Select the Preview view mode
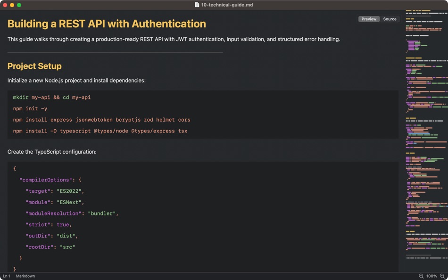 tap(369, 19)
